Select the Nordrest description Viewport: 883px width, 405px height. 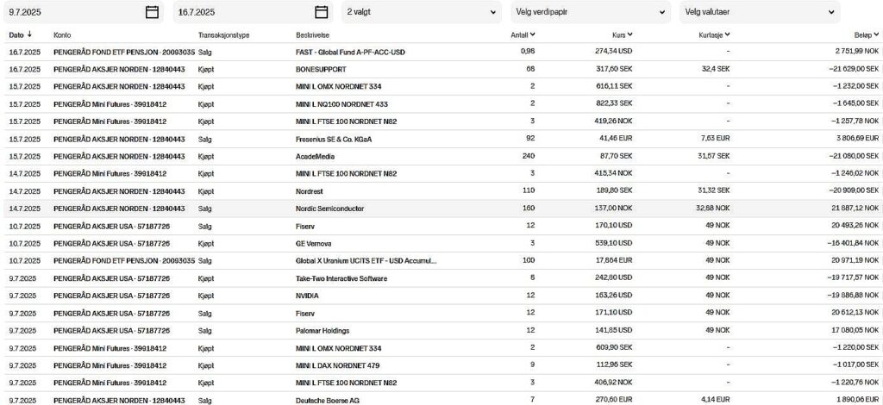pos(310,191)
